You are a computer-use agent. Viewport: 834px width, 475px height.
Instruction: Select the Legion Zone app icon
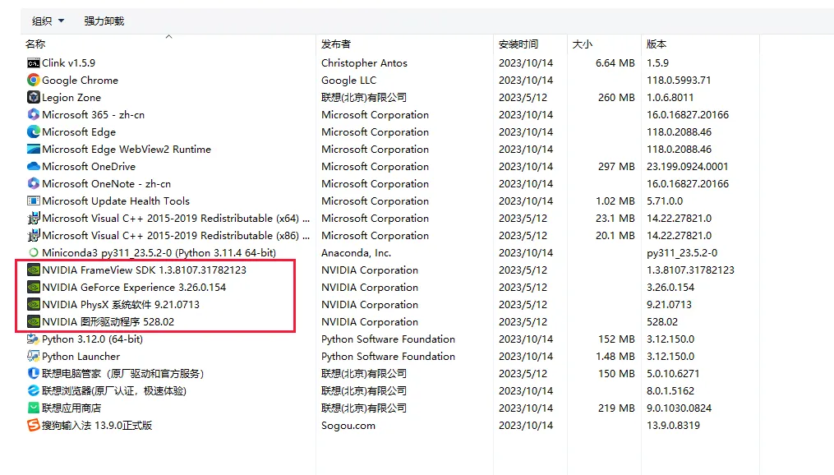(x=34, y=97)
